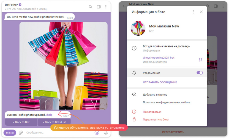
Task: Toggle the Уведомления notifications switch
Action: 200,73
